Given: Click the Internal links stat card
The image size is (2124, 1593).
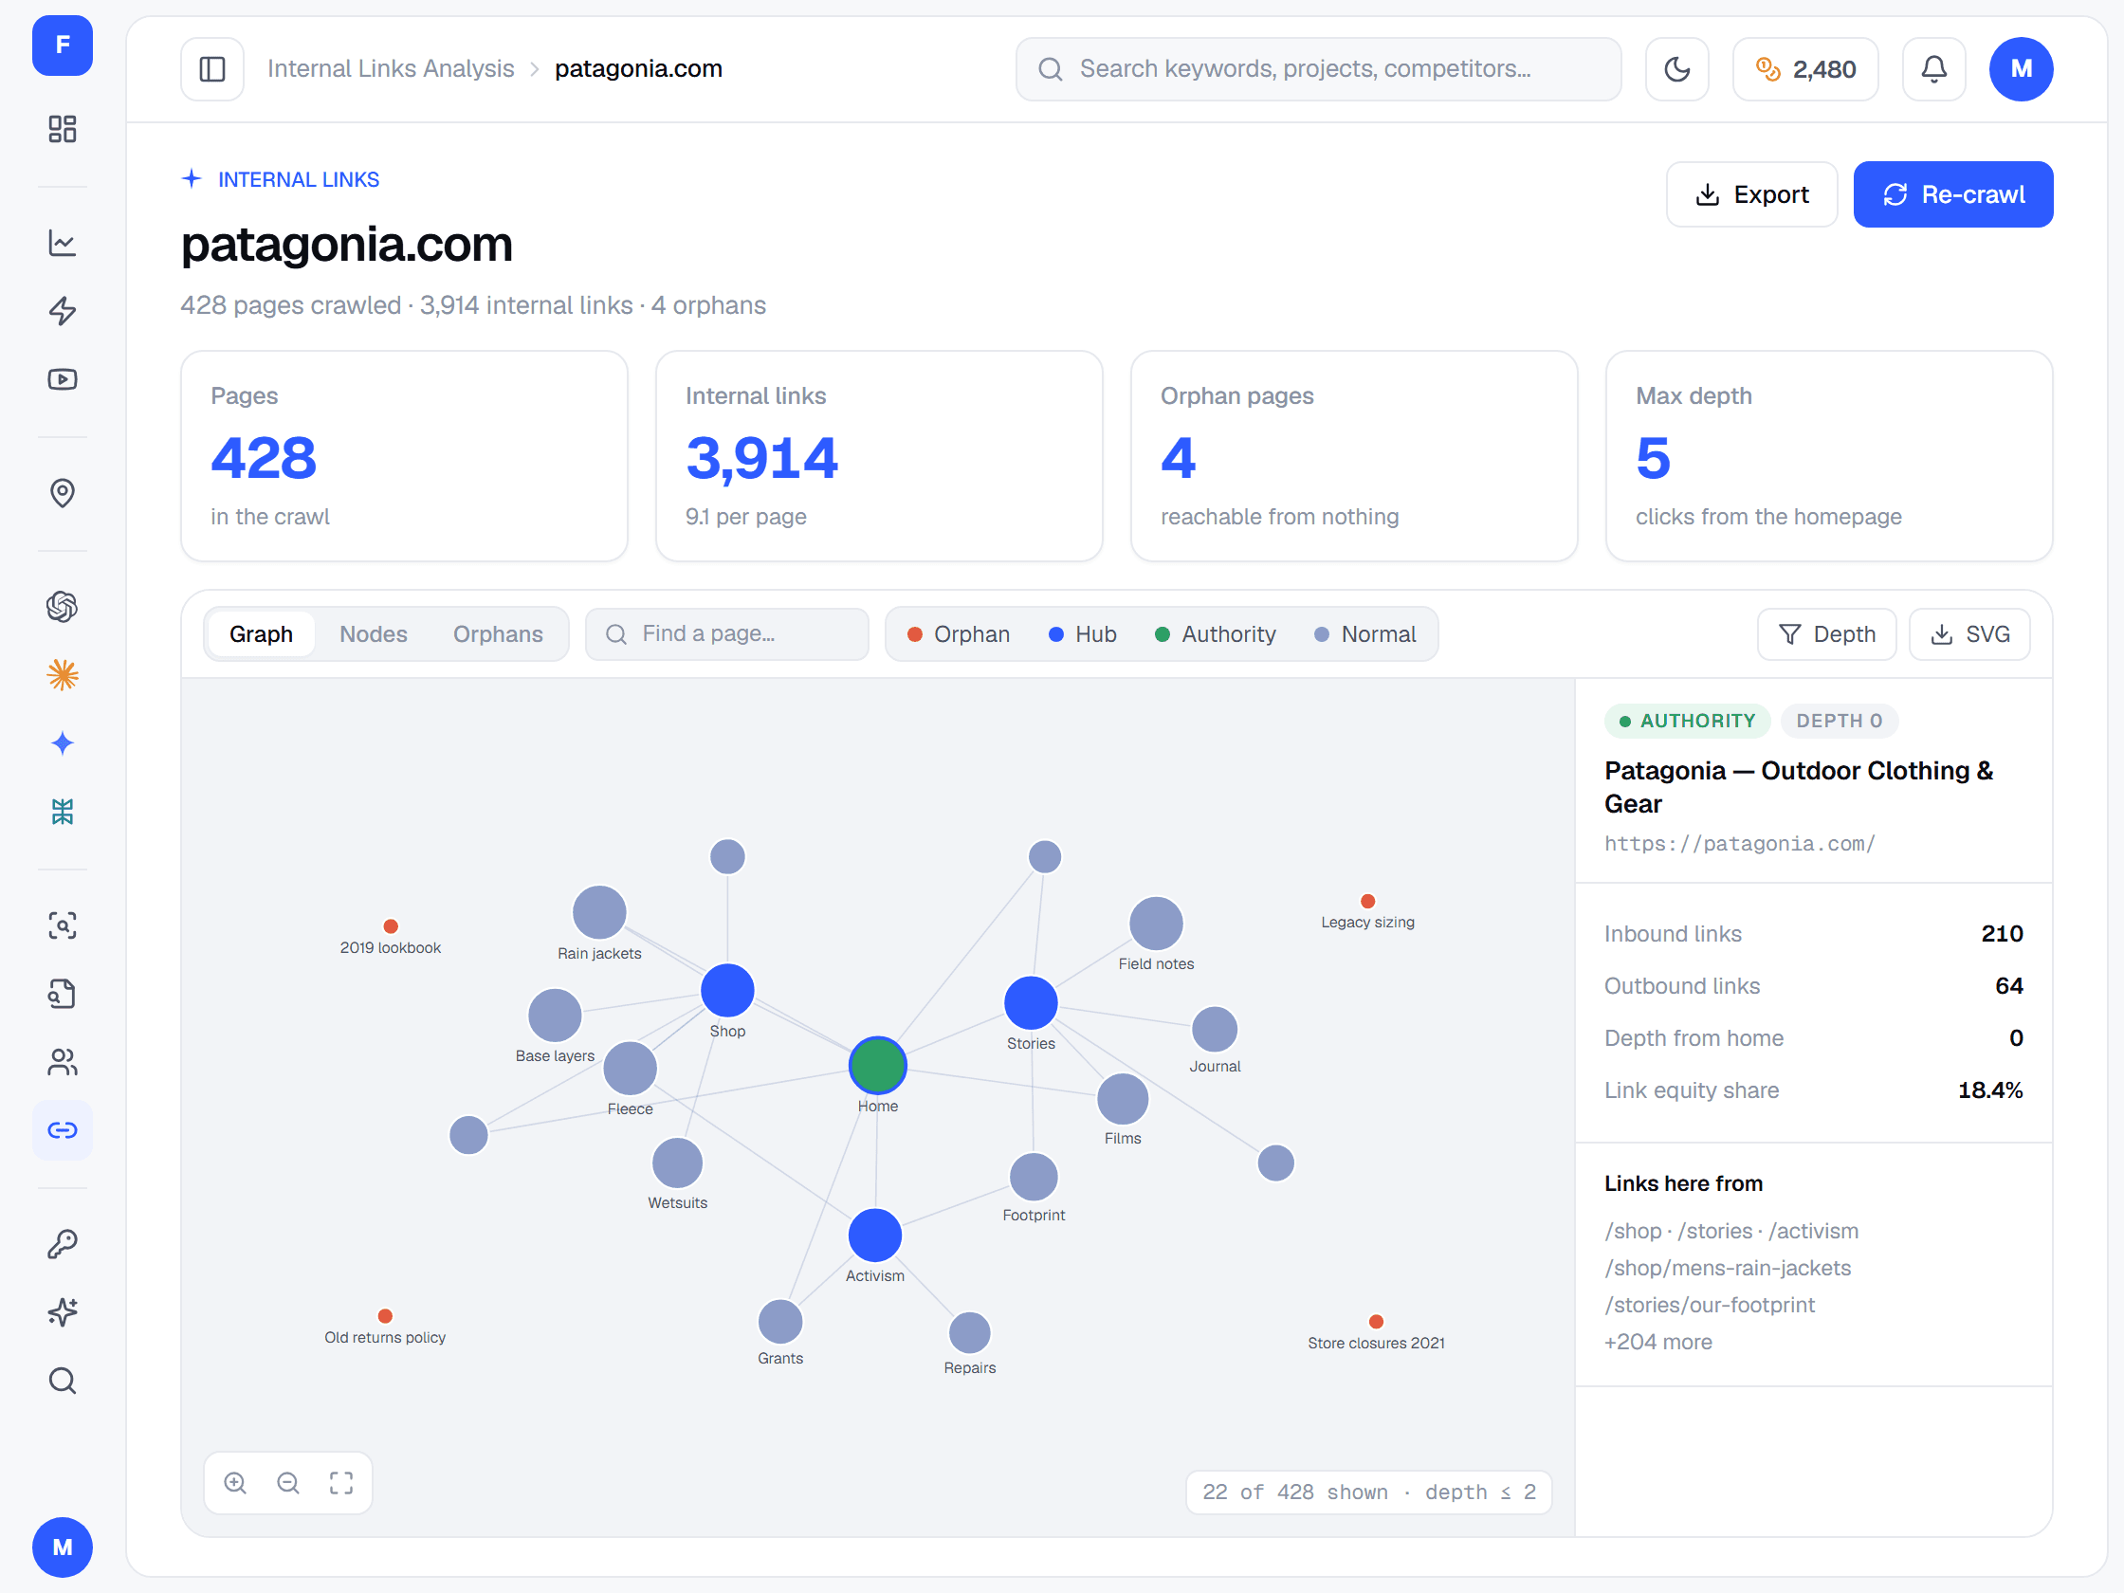Looking at the screenshot, I should tap(879, 456).
